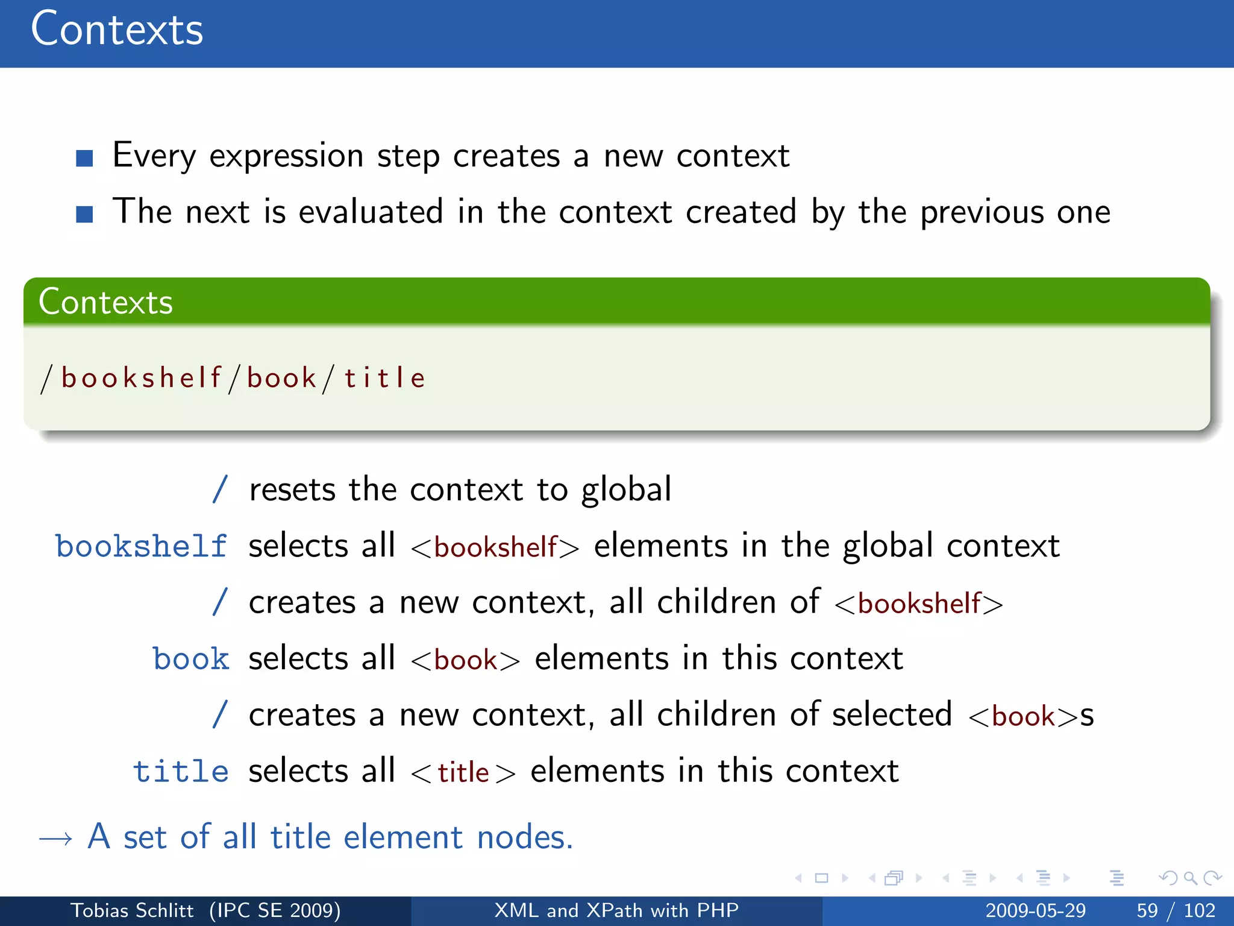The width and height of the screenshot is (1234, 926).
Task: Jump to the previous subsection arrow
Action: click(946, 878)
